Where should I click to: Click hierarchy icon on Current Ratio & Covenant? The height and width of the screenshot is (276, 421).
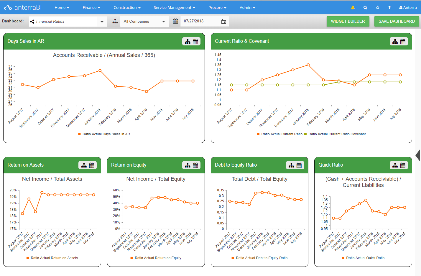[395, 42]
